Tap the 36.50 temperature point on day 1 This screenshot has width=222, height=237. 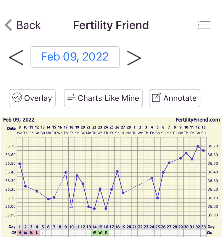[20, 163]
